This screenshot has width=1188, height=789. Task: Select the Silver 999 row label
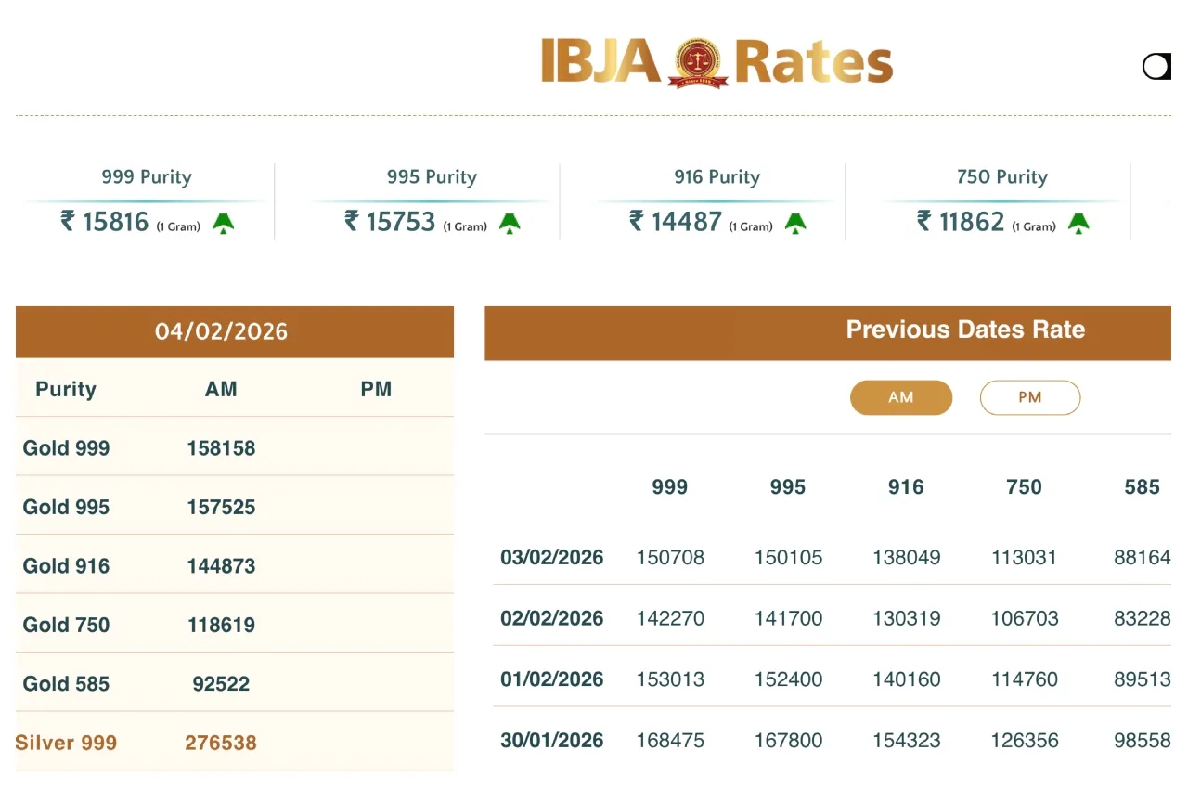[x=67, y=743]
